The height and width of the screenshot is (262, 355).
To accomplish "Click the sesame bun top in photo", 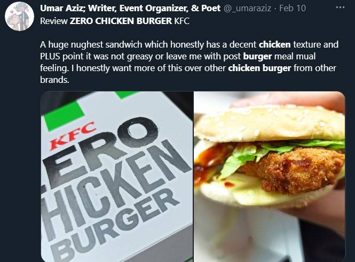I will (270, 122).
